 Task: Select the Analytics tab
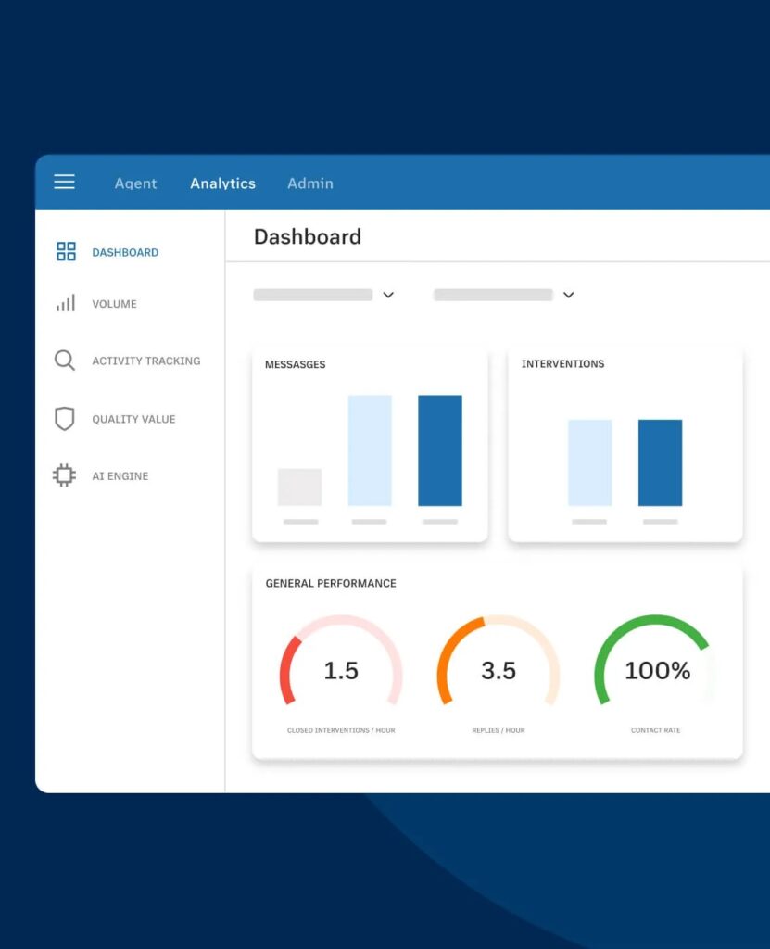click(222, 183)
